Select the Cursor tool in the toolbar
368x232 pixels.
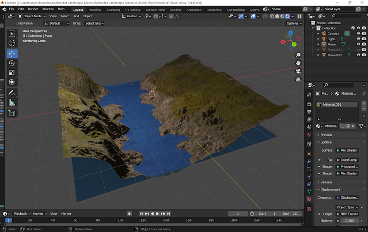click(x=12, y=43)
